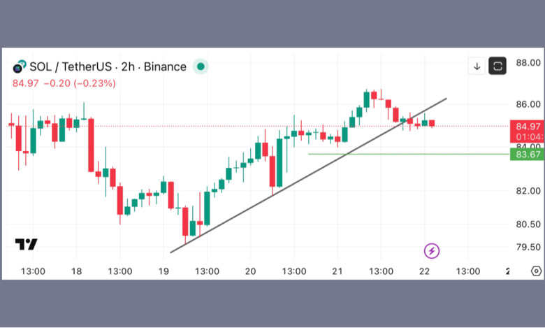Viewport: 545px width, 328px height.
Task: Click the Binance exchange label
Action: (164, 67)
